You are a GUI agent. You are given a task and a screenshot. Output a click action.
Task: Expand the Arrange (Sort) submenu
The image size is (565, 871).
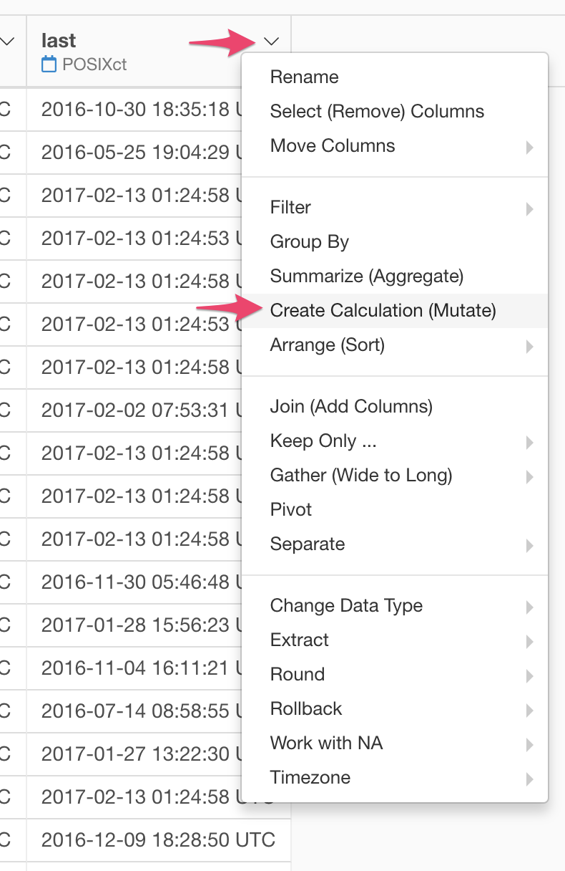point(328,345)
